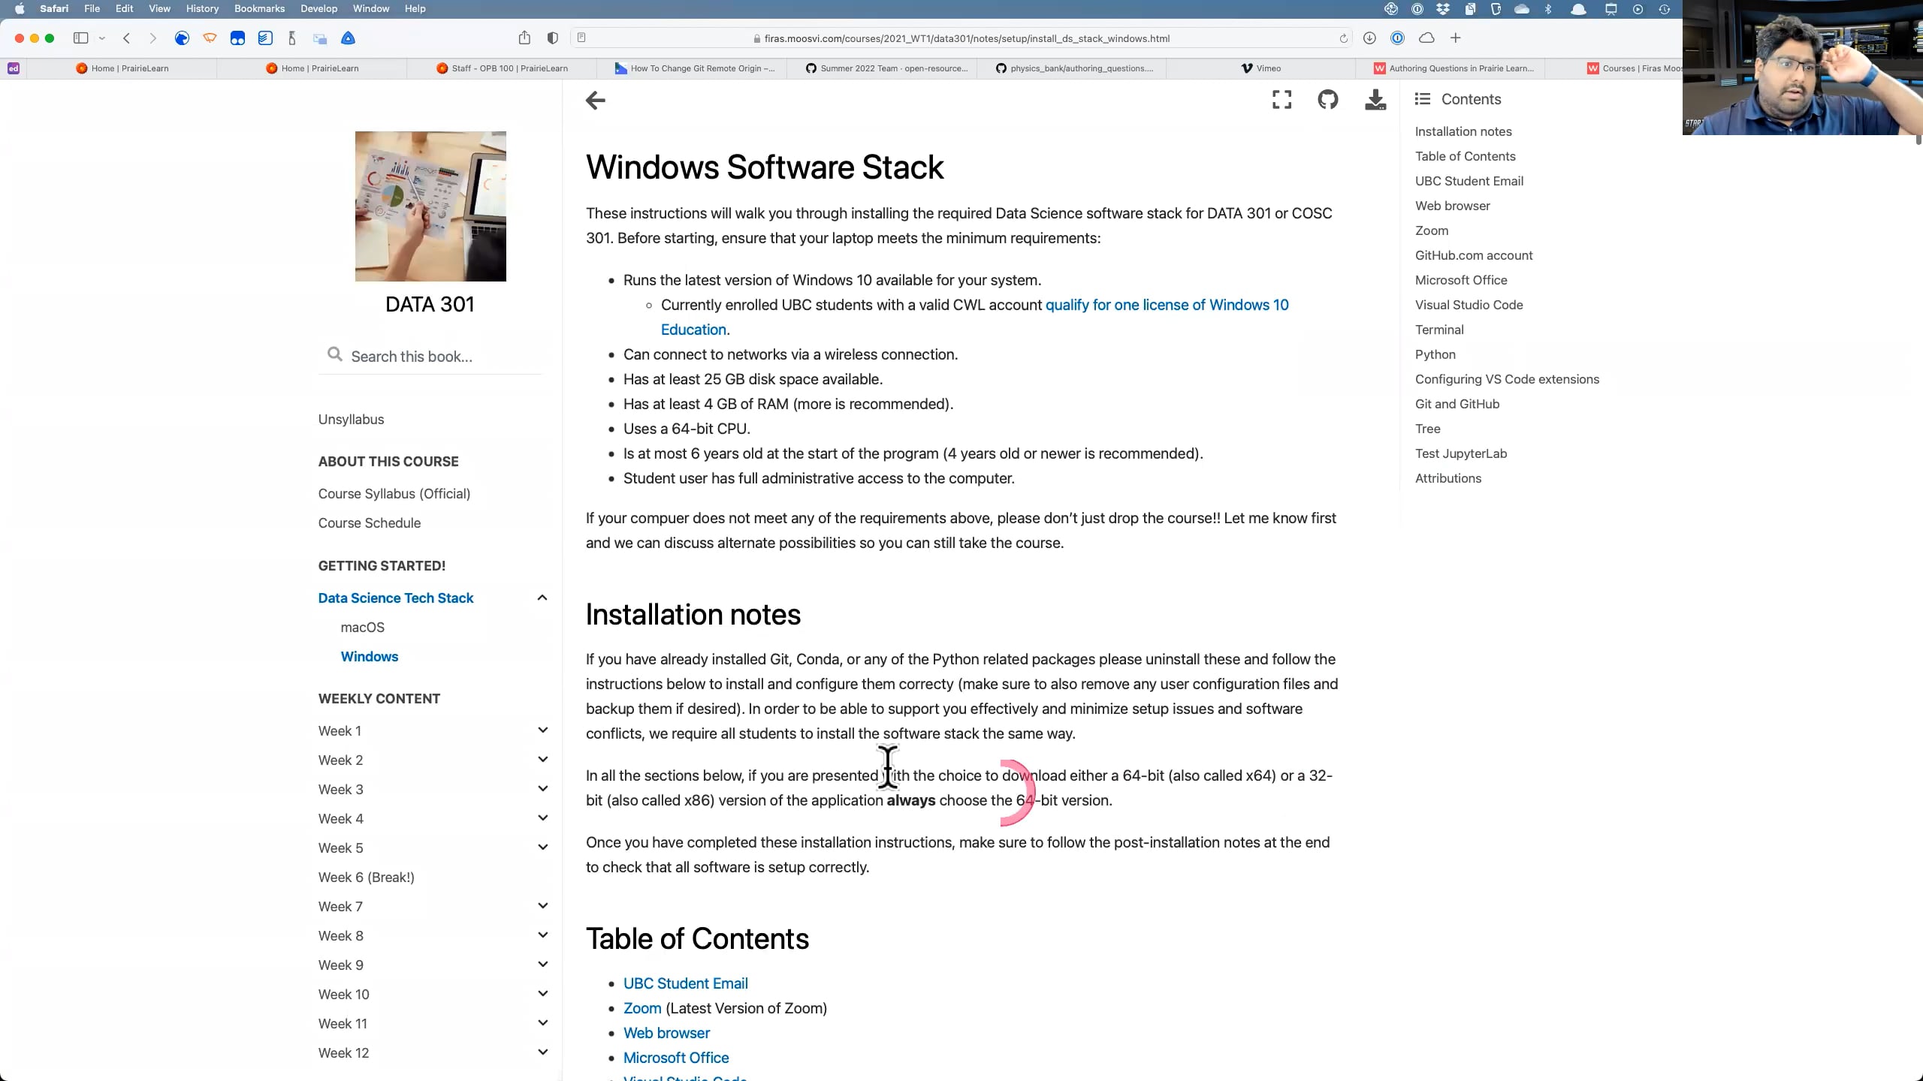Click the search this book magnifier icon
1923x1081 pixels.
(x=334, y=355)
